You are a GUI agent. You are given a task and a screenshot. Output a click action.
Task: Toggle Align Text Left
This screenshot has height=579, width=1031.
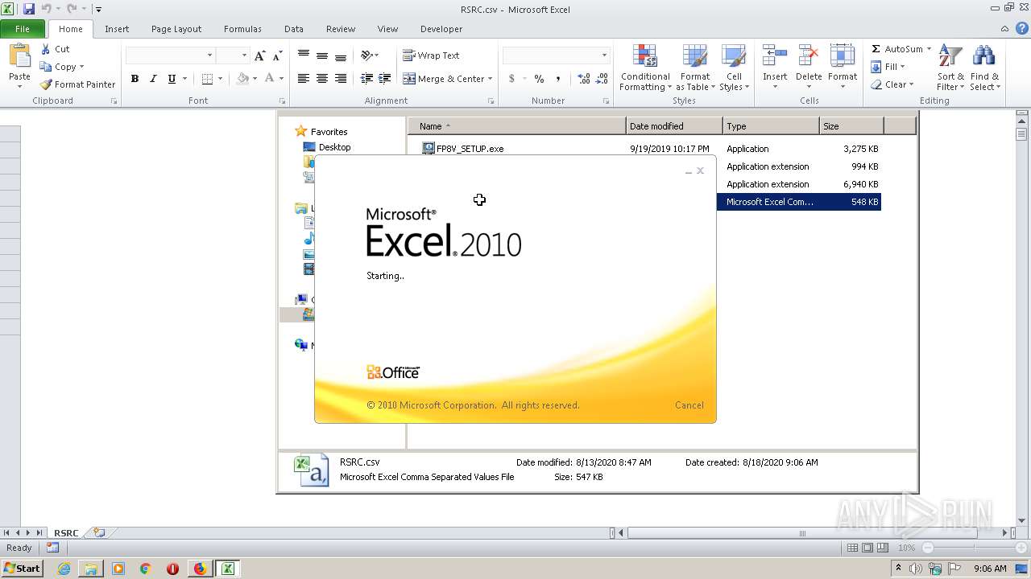[304, 79]
